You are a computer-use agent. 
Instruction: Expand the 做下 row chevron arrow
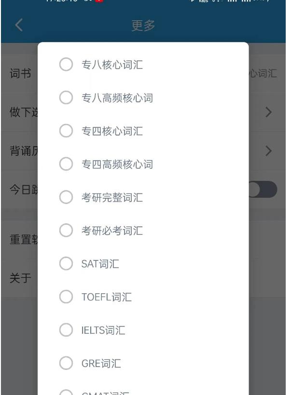(268, 112)
